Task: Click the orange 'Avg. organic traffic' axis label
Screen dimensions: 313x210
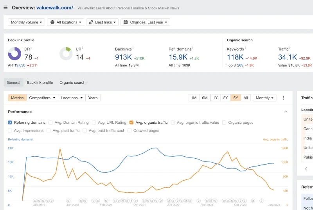Action: pyautogui.click(x=275, y=139)
